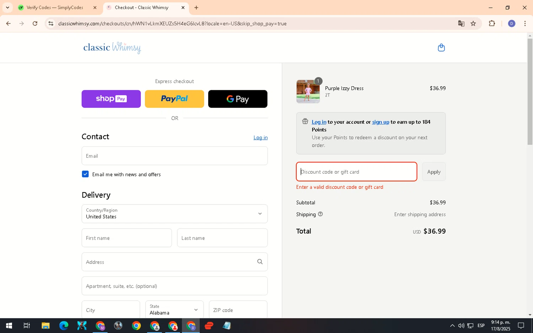Expand the Country/Region dropdown
This screenshot has width=533, height=333.
174,214
